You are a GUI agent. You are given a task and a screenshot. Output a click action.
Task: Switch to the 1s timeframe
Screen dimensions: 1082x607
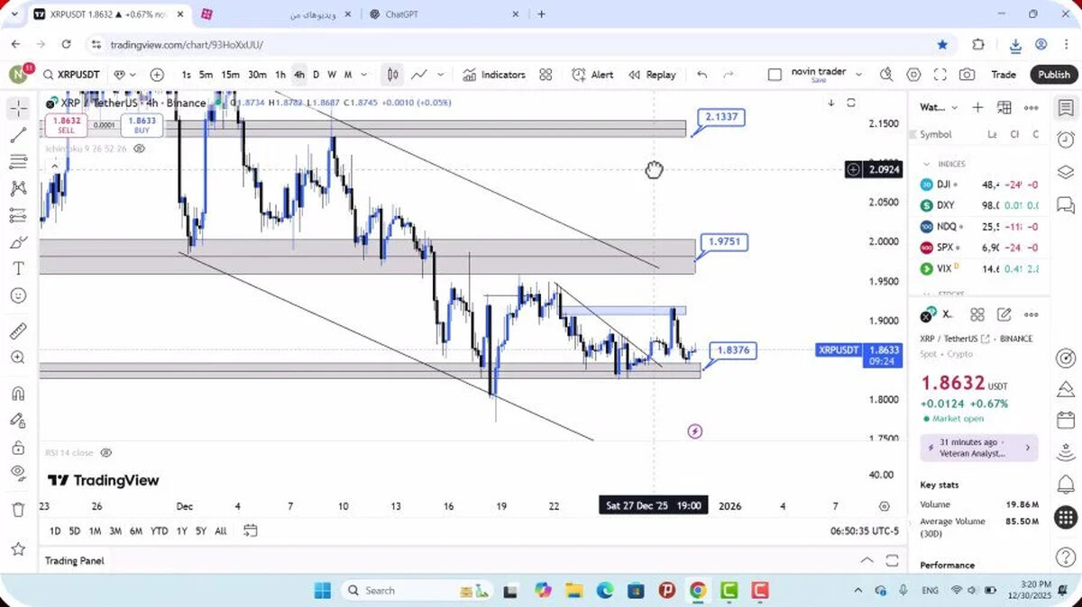186,75
